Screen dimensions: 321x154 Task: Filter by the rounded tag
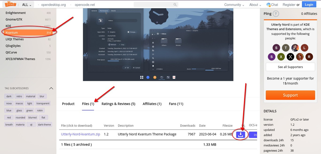click(x=20, y=117)
